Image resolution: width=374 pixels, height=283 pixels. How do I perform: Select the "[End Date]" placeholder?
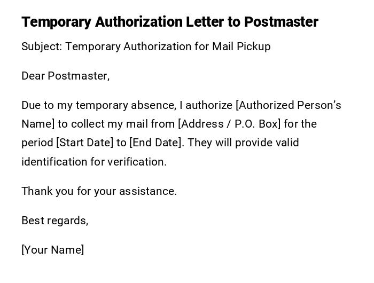pyautogui.click(x=156, y=143)
